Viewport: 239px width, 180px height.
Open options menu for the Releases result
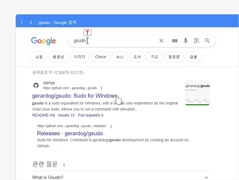(111, 126)
